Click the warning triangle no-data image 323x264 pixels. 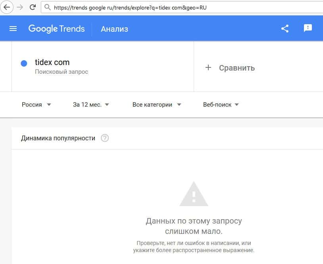click(x=194, y=194)
